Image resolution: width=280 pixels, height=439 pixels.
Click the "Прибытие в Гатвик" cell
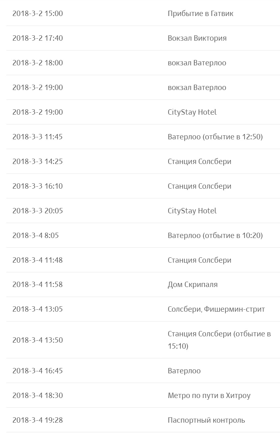coord(200,14)
